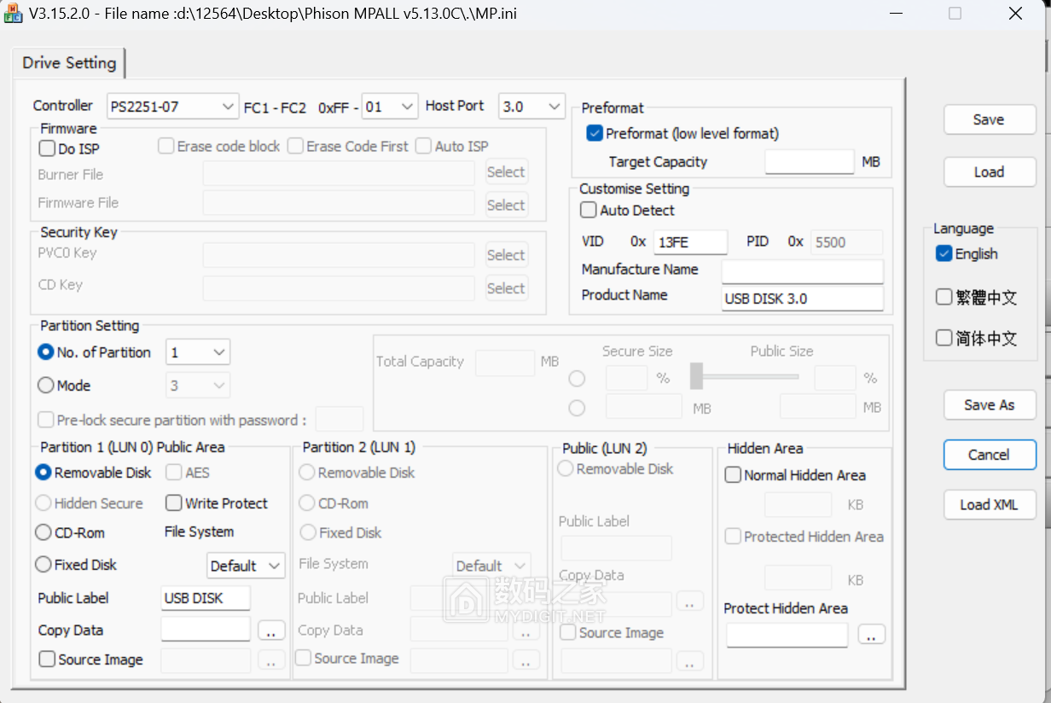Enable Partition 1 Source Image checkbox
Screen dimensions: 1051x703
[47, 659]
